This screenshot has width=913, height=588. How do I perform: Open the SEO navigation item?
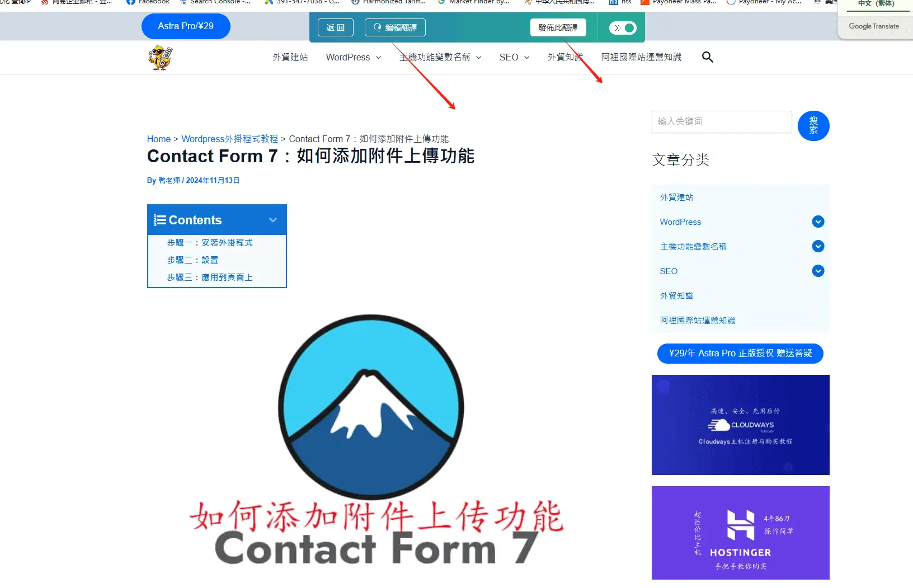tap(509, 57)
